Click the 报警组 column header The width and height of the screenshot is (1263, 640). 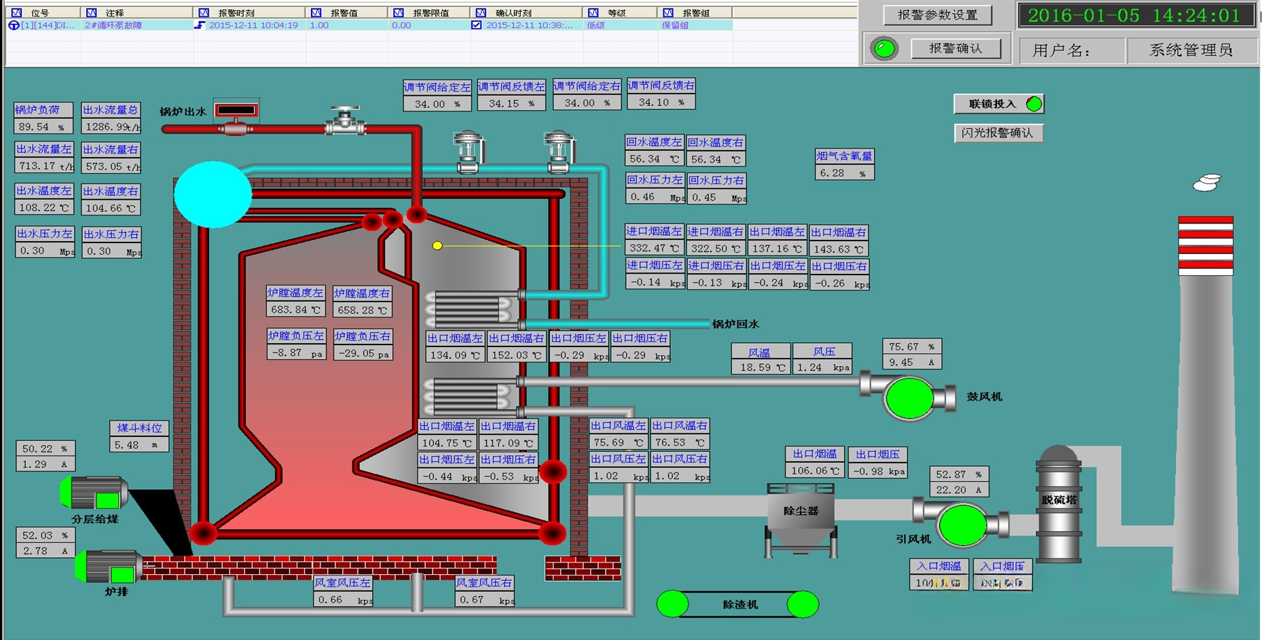[695, 12]
